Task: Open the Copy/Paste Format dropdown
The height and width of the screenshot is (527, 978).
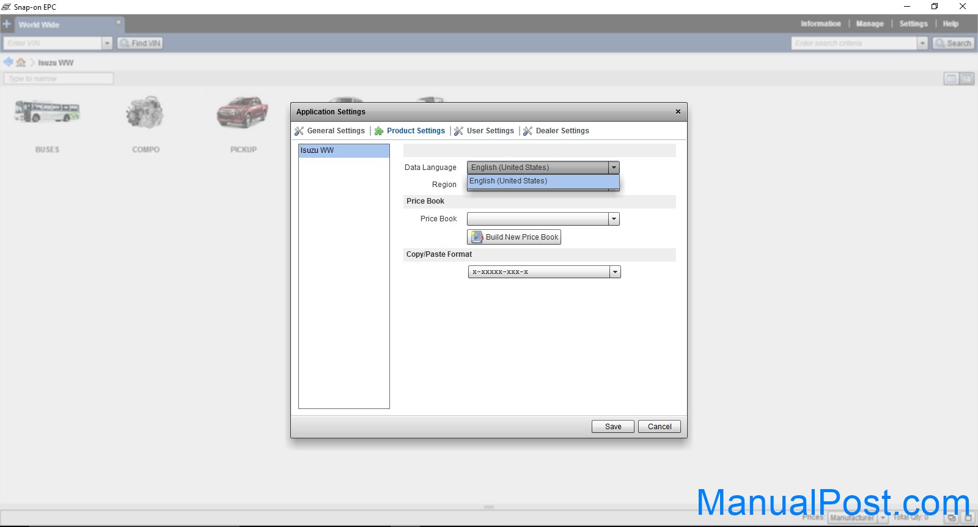Action: (x=615, y=272)
